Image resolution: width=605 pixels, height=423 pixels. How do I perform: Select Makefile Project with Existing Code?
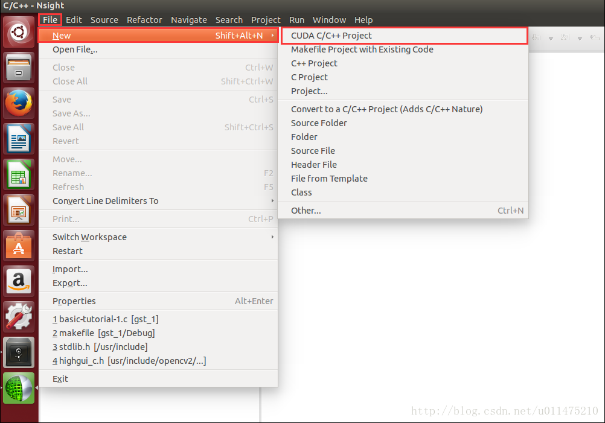(x=403, y=49)
